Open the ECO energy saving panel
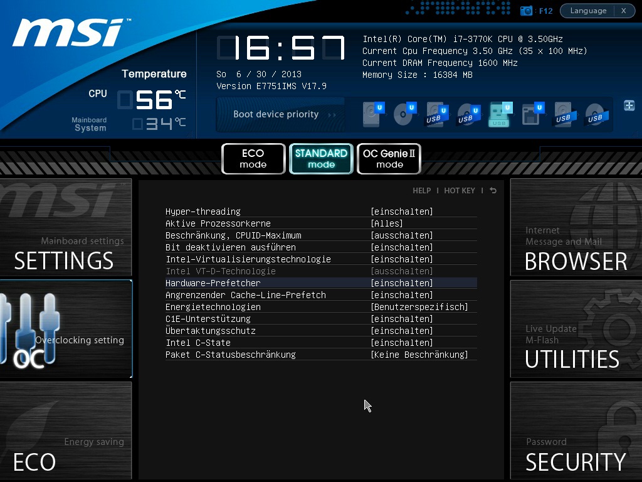The image size is (642, 482). [65, 431]
